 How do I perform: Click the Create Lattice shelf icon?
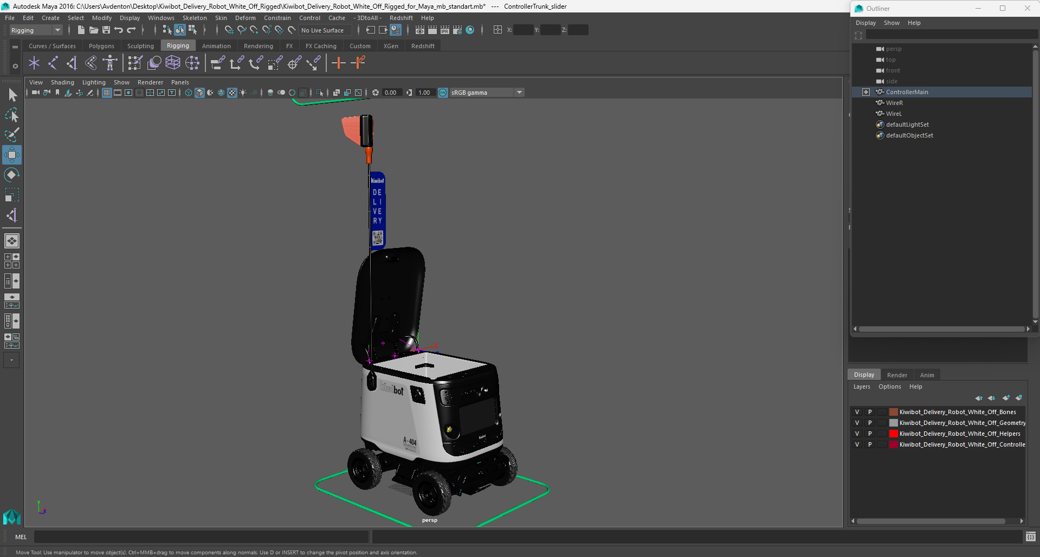(173, 63)
